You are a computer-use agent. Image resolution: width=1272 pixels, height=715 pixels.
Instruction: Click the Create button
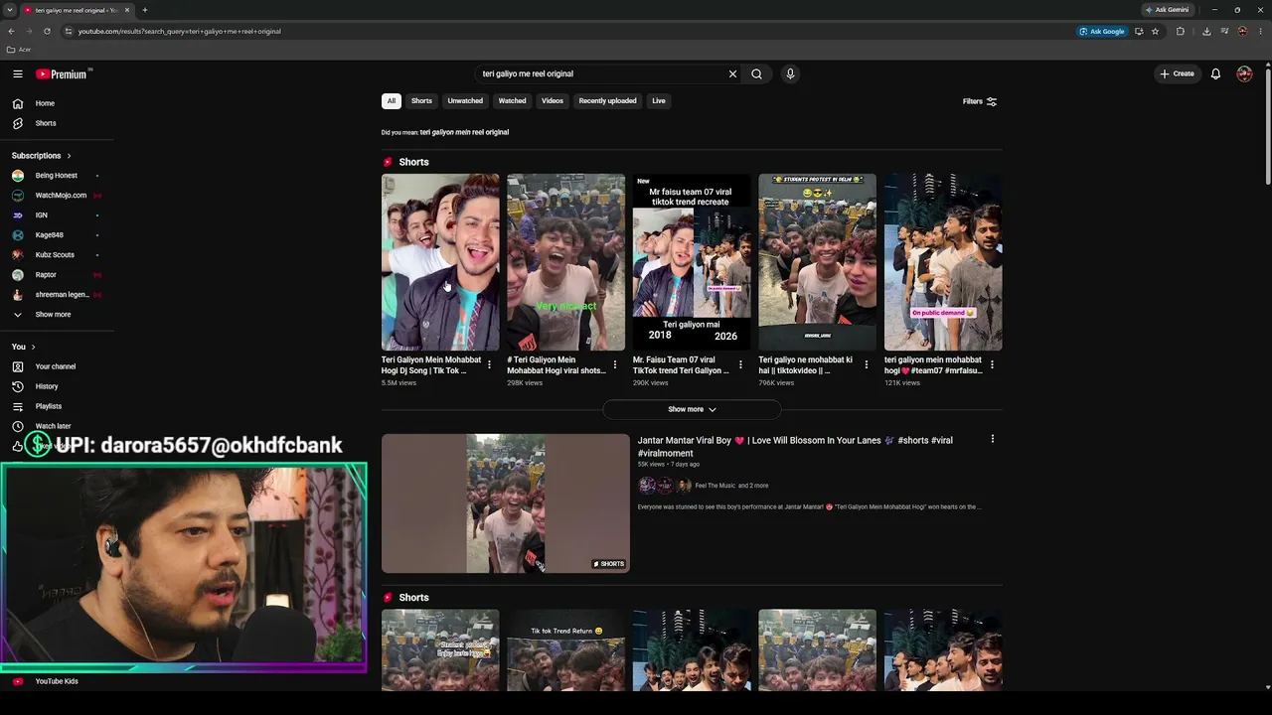pyautogui.click(x=1178, y=73)
